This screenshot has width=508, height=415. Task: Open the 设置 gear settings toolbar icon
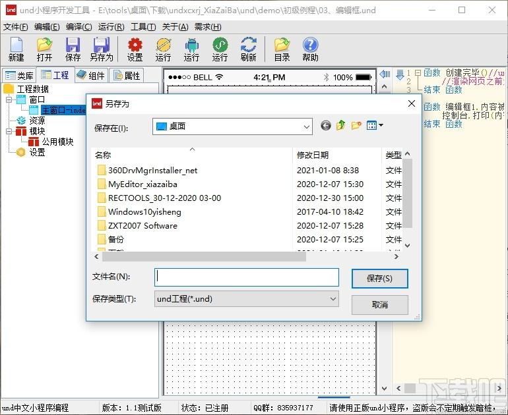tap(135, 49)
